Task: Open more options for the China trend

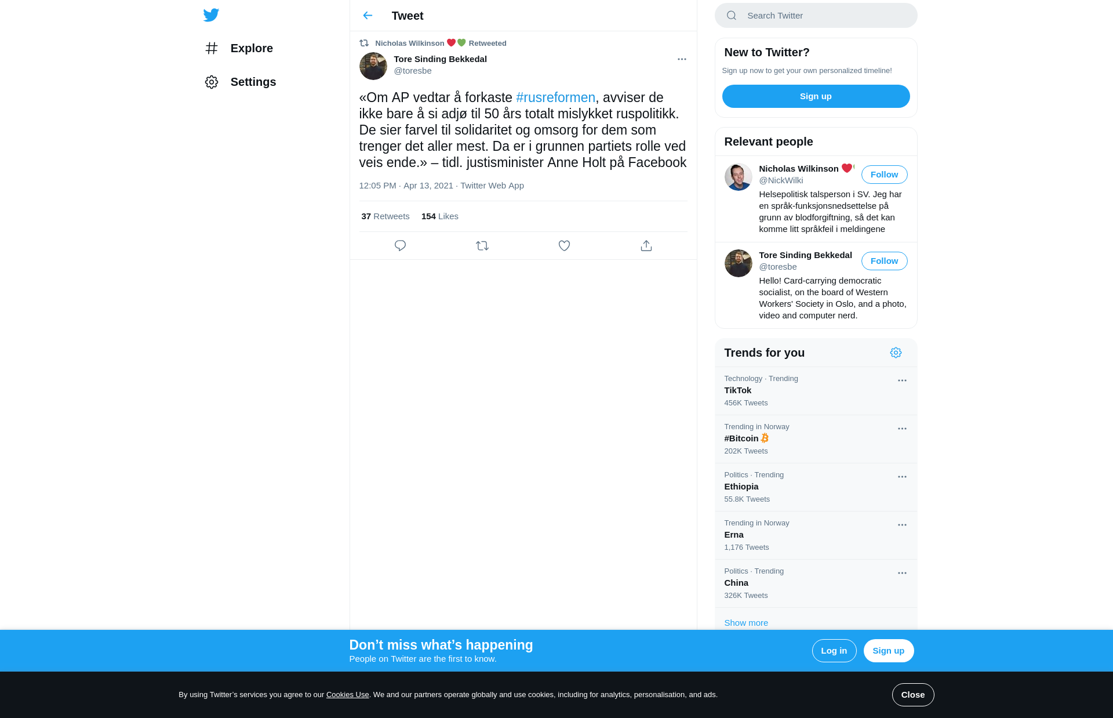Action: click(x=902, y=573)
